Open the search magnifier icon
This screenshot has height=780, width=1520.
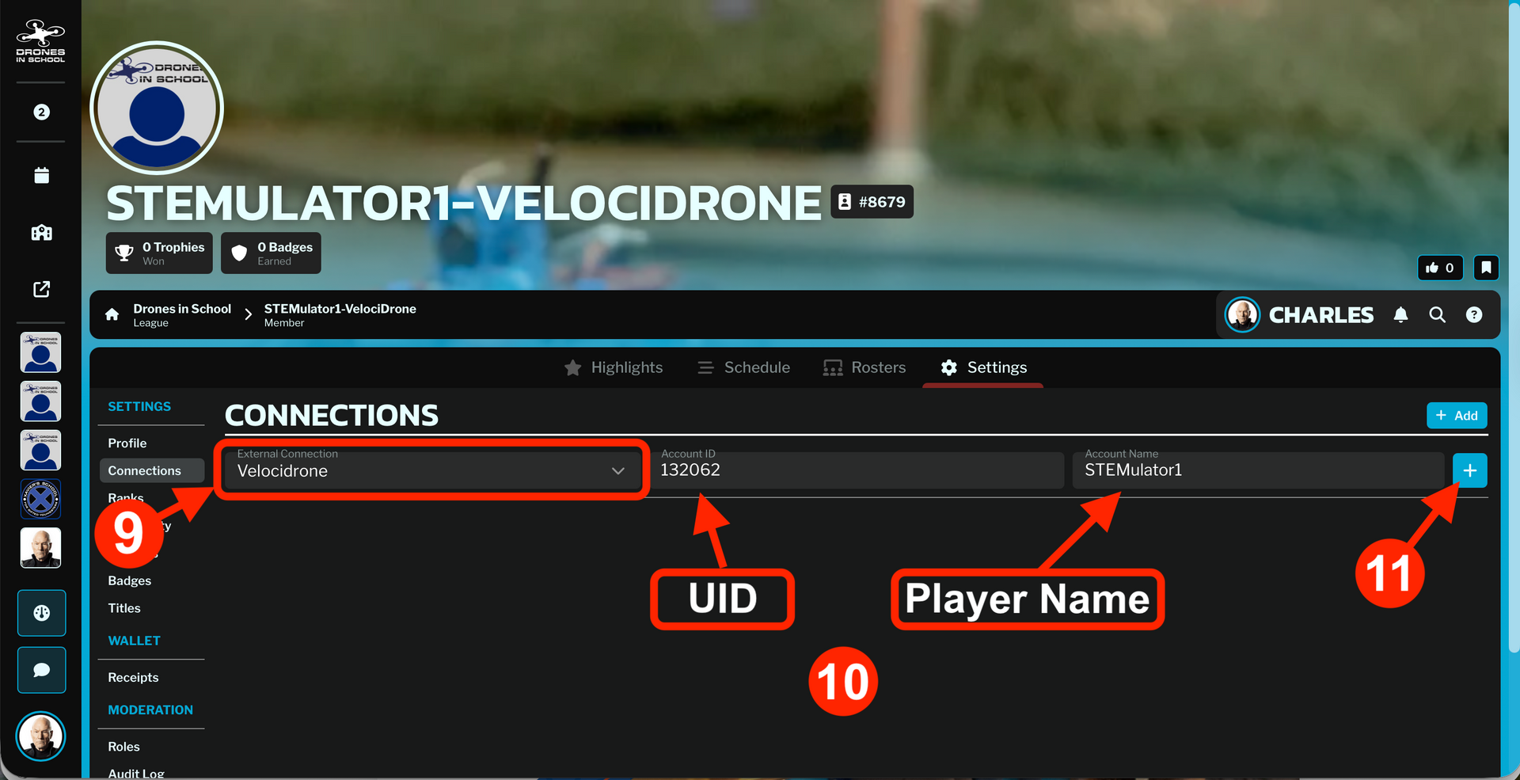[x=1437, y=315]
